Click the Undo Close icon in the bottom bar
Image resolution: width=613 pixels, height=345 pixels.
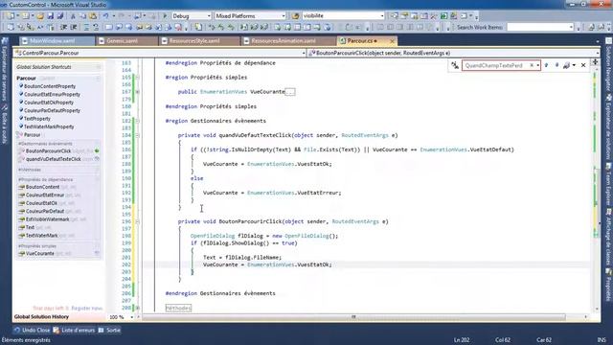point(16,330)
